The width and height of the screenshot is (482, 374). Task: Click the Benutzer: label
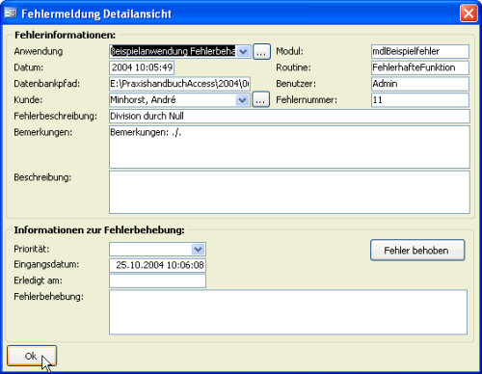click(x=296, y=84)
